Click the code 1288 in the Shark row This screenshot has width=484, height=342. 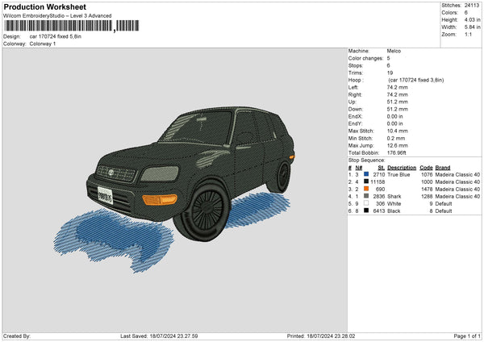tap(427, 196)
